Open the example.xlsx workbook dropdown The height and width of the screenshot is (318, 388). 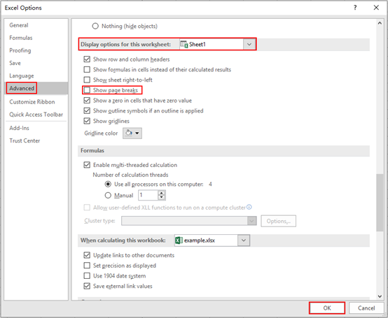(x=244, y=240)
